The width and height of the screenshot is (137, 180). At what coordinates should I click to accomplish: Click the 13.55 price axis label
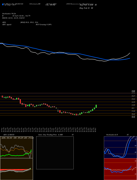pos(133,105)
